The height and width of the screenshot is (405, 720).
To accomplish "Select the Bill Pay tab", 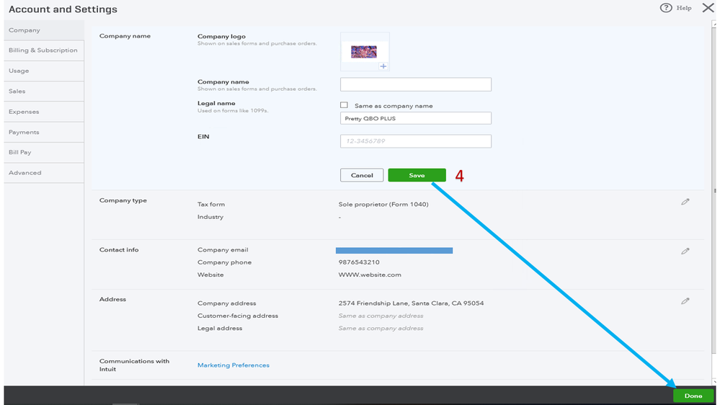I will tap(44, 153).
